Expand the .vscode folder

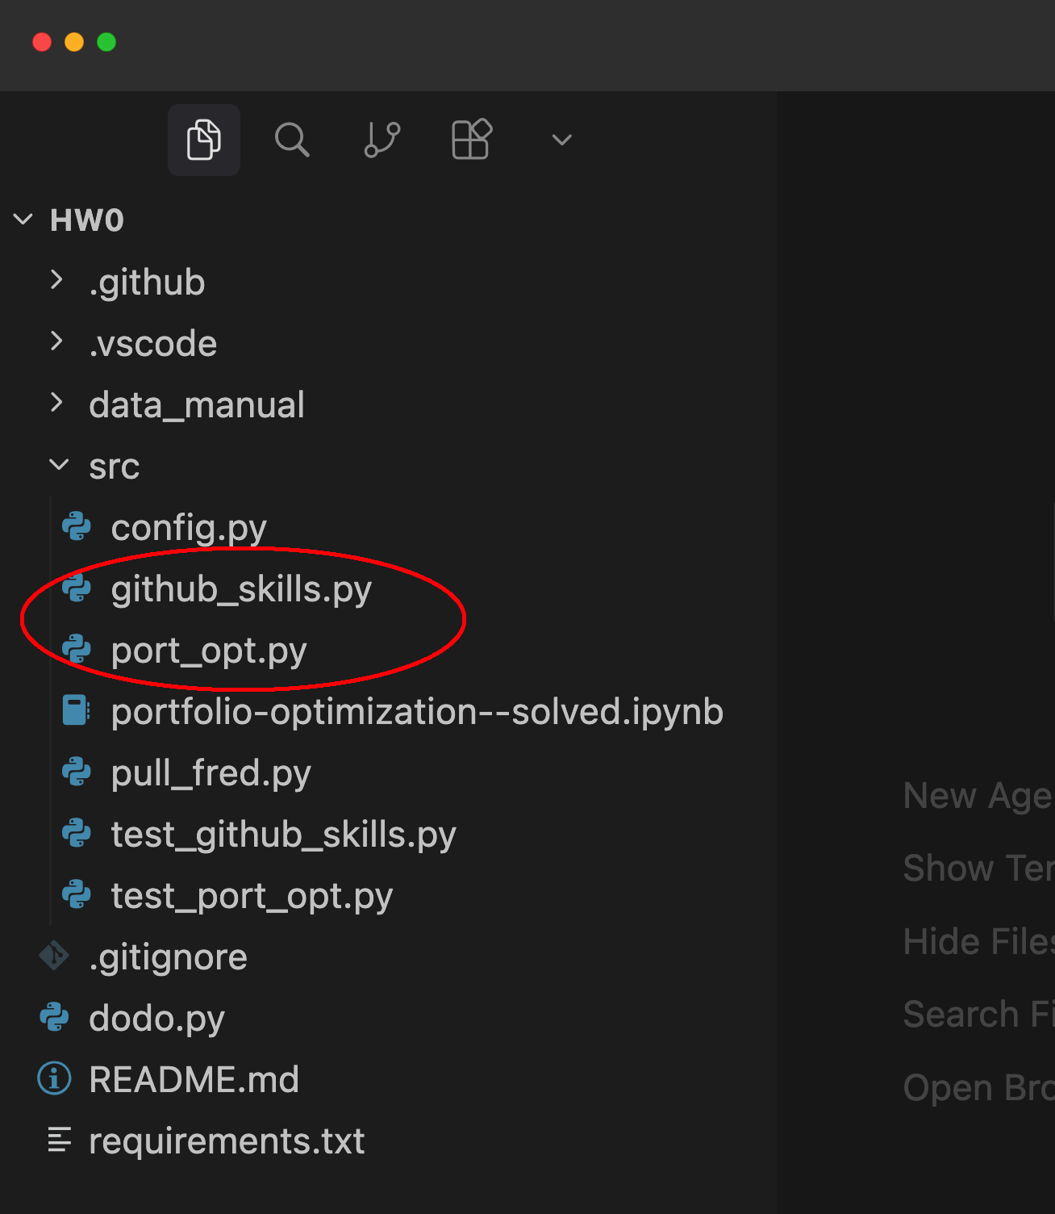point(56,341)
